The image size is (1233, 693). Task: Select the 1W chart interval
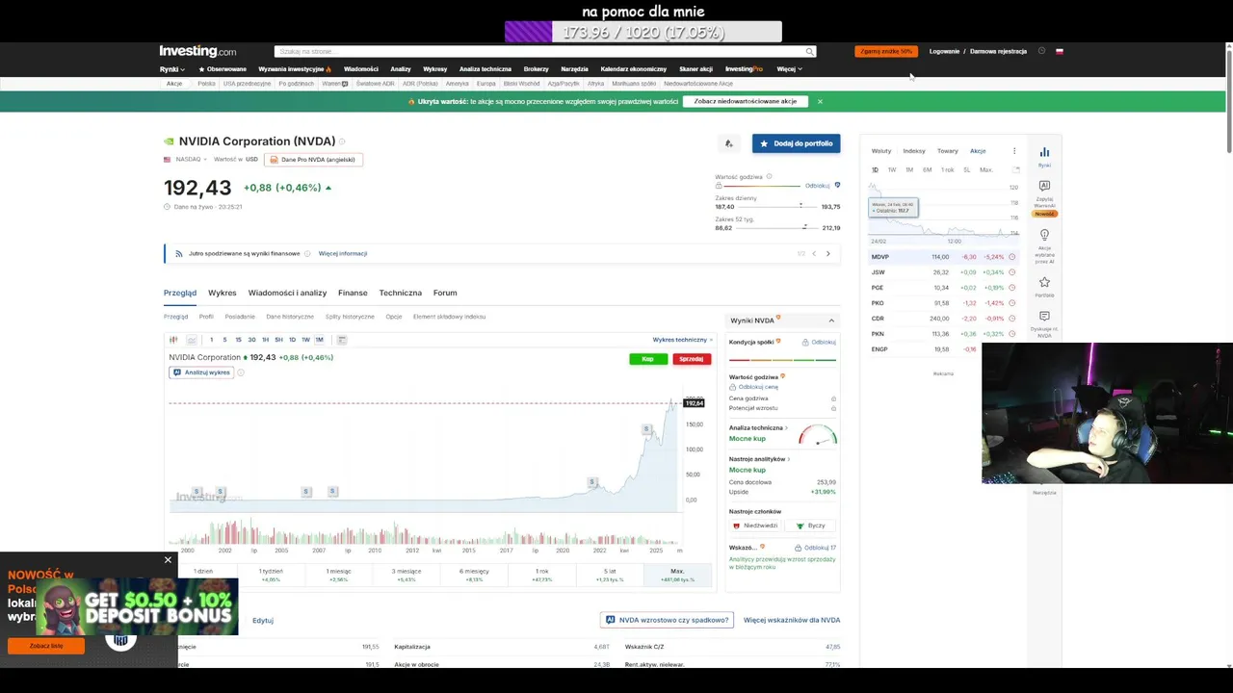point(305,340)
